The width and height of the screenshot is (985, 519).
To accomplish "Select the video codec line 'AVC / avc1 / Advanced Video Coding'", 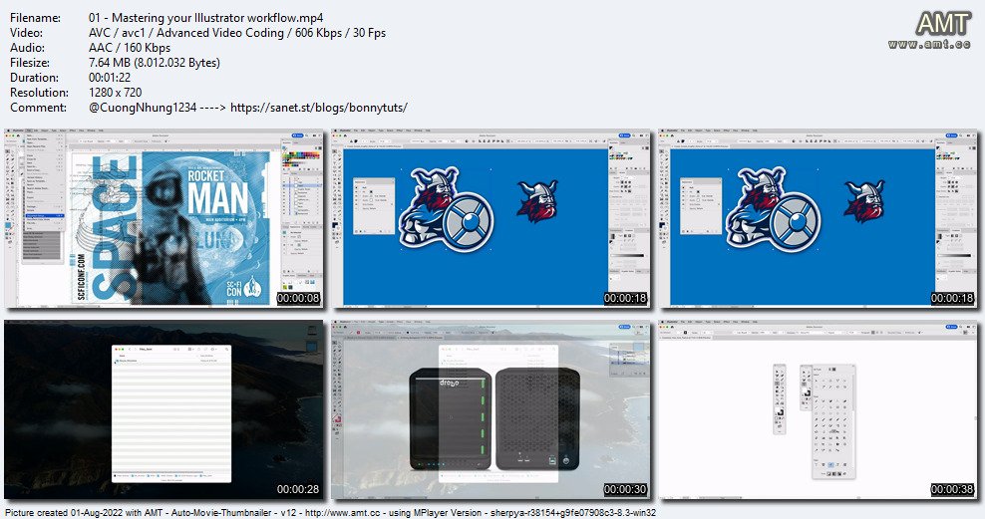I will [186, 33].
